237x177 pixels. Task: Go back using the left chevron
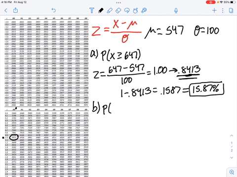click(6, 11)
